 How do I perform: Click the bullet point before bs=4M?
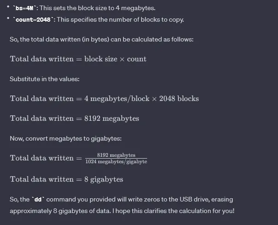click(8, 8)
